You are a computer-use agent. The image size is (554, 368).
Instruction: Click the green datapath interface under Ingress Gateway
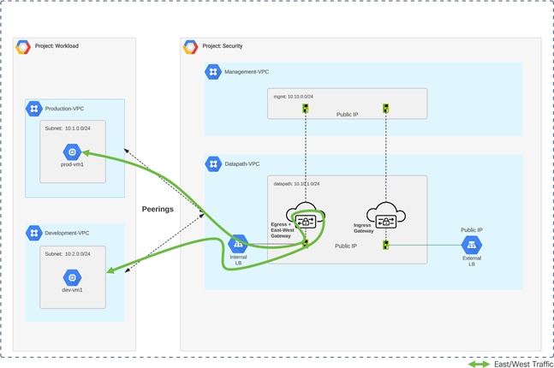(x=386, y=245)
